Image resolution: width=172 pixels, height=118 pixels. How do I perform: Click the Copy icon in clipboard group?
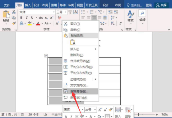(14, 17)
